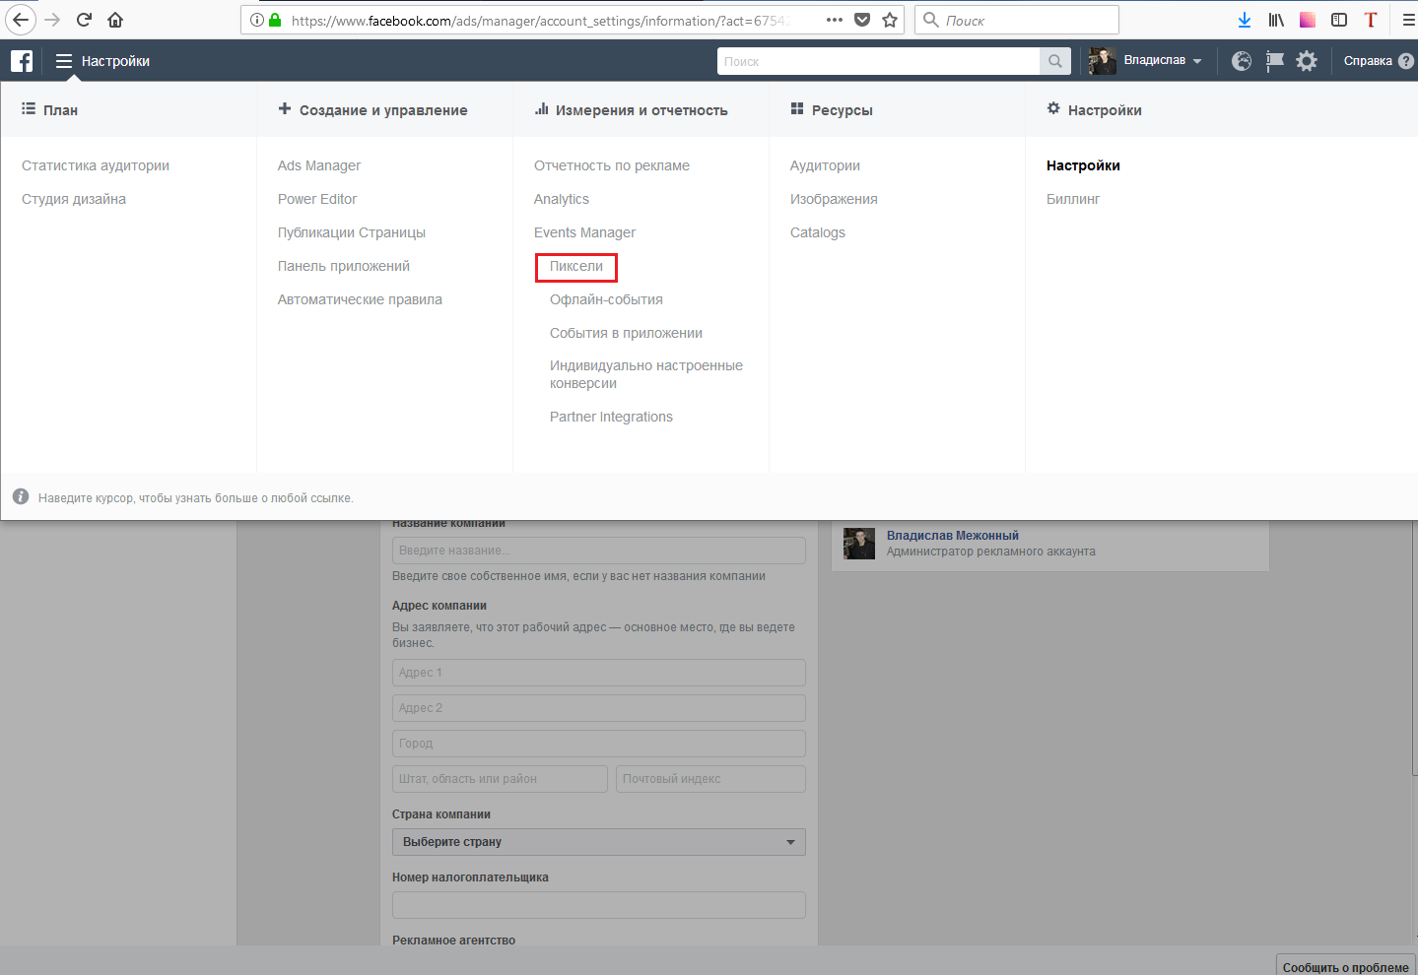Open Публикации Страницы menu entry
The width and height of the screenshot is (1418, 975).
tap(352, 232)
